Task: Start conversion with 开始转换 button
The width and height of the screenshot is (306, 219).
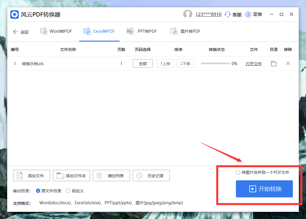Action: (x=264, y=189)
